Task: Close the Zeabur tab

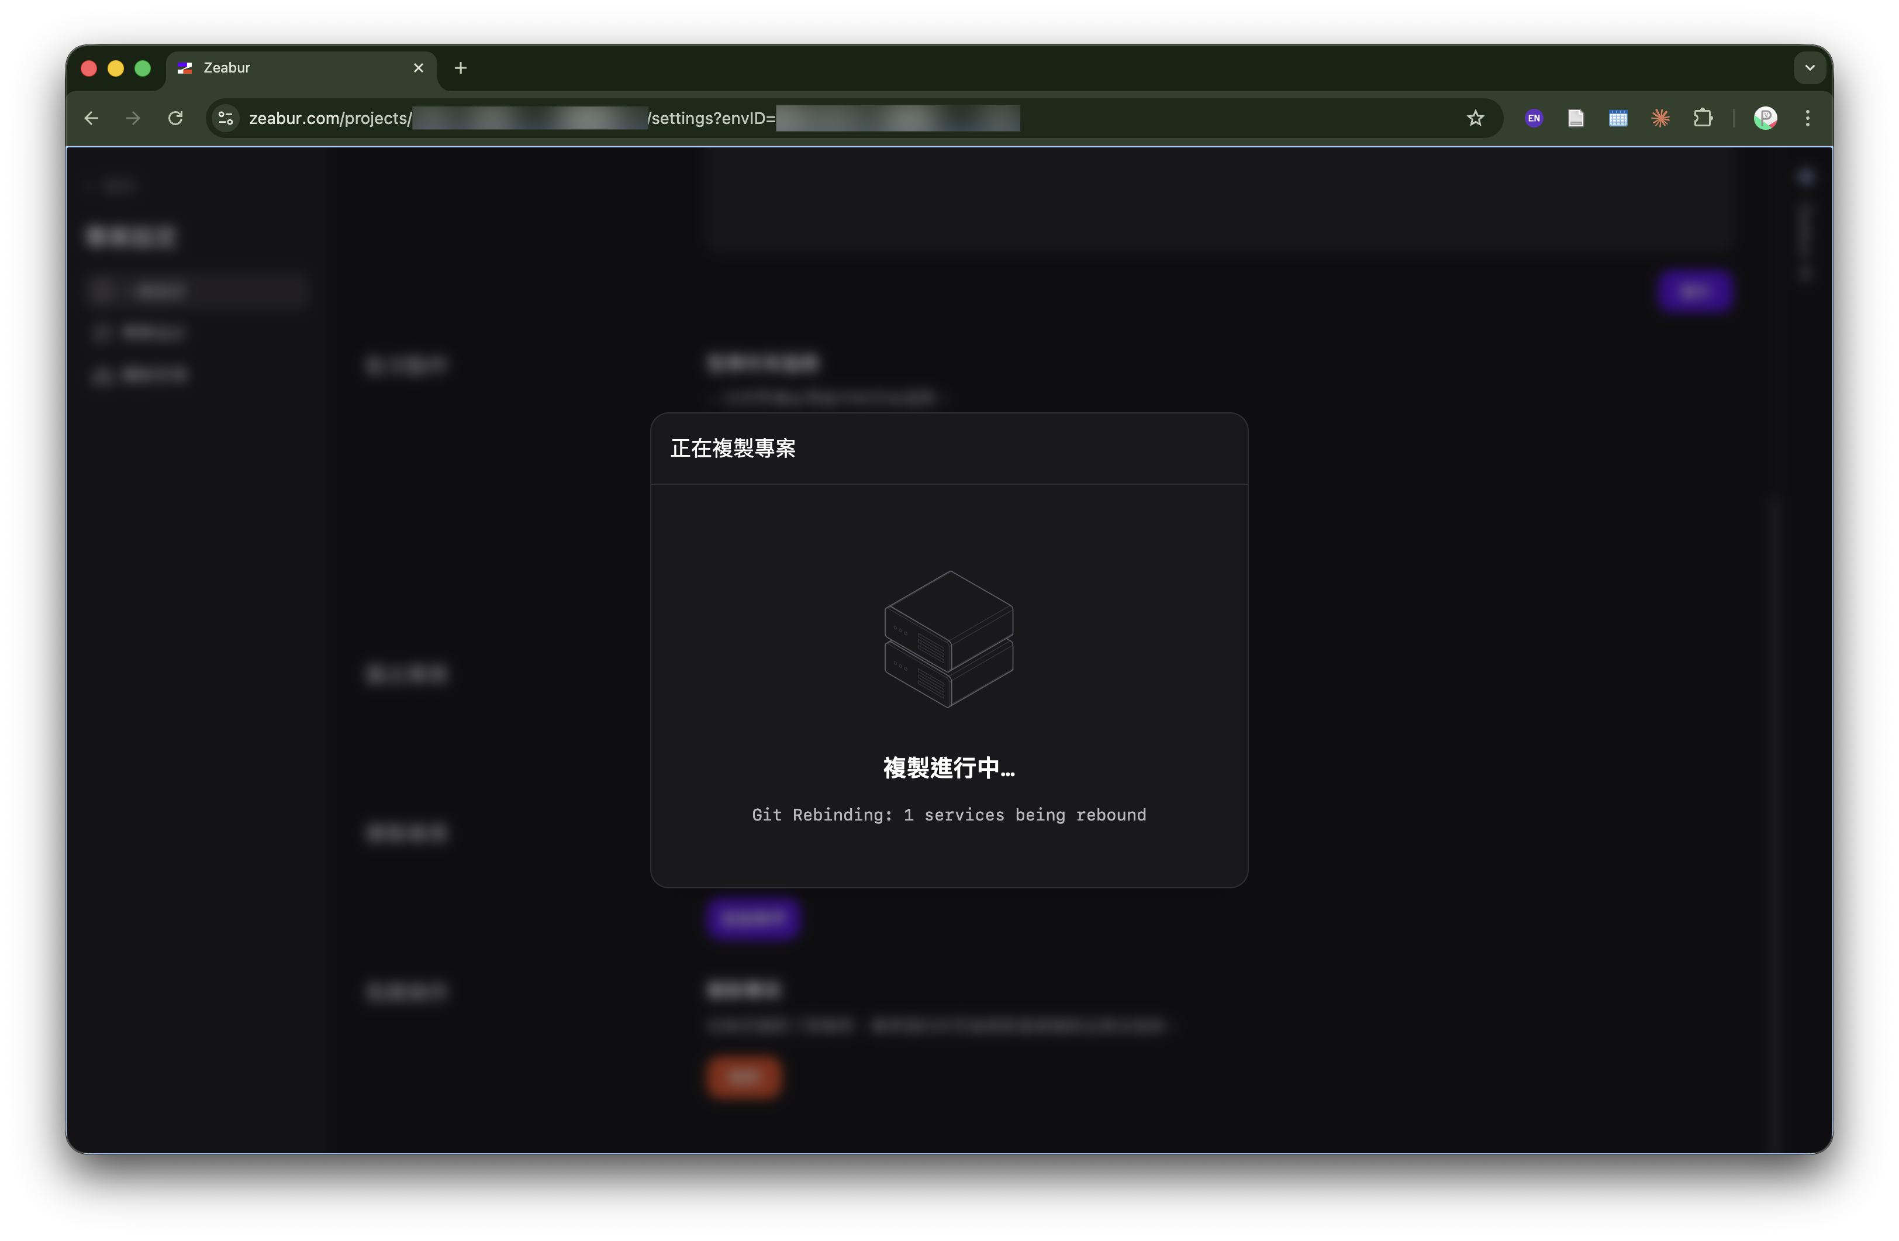Action: coord(418,68)
